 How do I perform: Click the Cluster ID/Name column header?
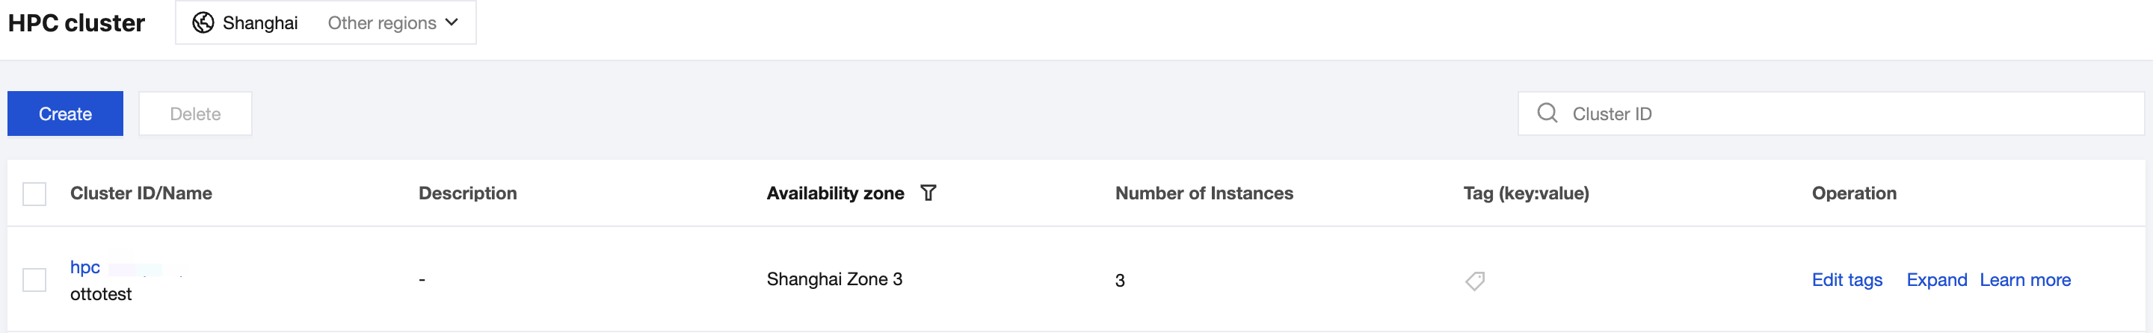click(141, 193)
